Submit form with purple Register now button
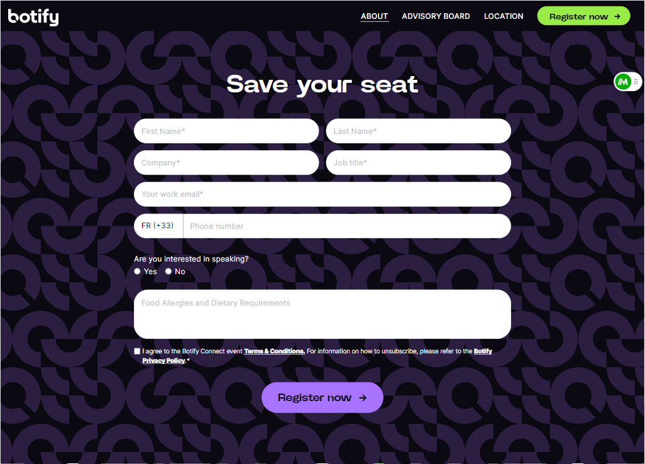 pyautogui.click(x=322, y=397)
